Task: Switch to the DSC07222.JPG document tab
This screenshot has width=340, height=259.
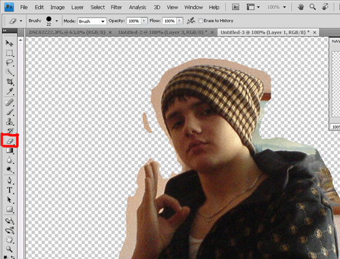Action: click(x=67, y=32)
